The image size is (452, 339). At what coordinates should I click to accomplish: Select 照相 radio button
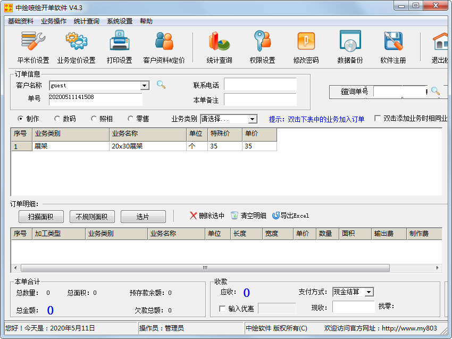click(x=94, y=119)
